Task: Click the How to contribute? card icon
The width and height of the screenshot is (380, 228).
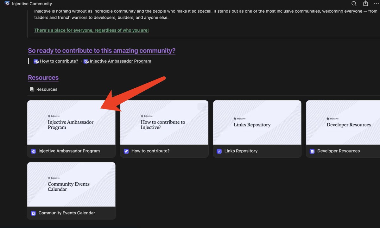Action: click(x=126, y=151)
